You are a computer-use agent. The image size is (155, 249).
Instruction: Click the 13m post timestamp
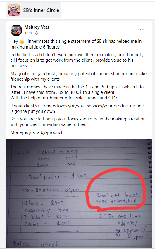click(x=28, y=33)
